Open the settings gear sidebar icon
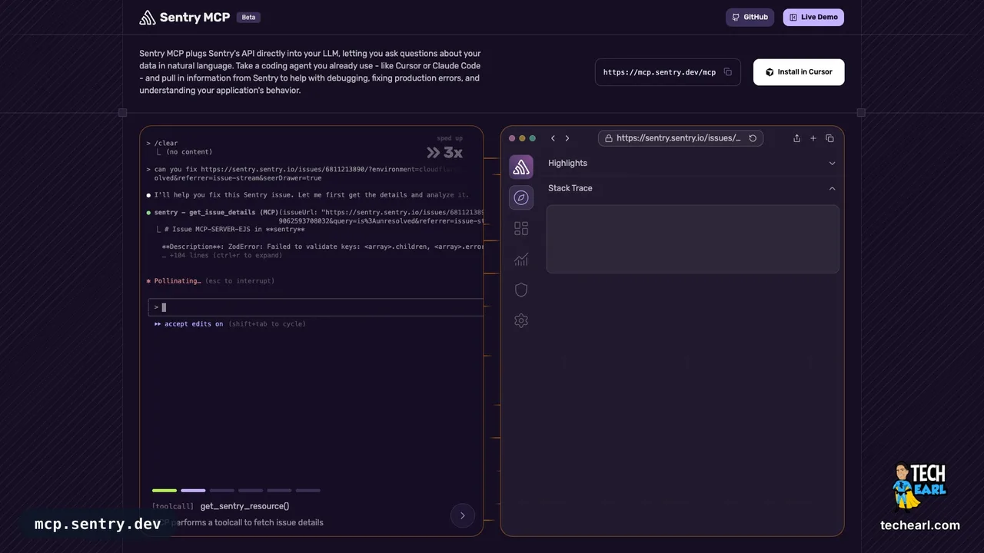The image size is (984, 553). pos(521,320)
